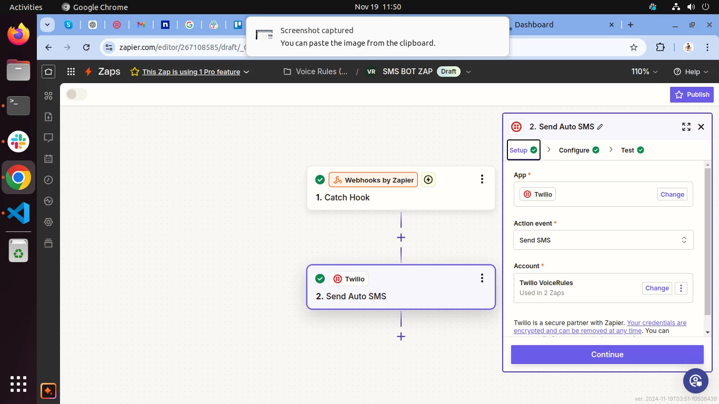Open the calendar change history icon

click(48, 159)
